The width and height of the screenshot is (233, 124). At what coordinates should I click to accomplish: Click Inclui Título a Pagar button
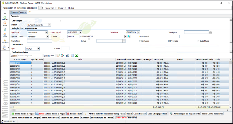[x=23, y=114]
